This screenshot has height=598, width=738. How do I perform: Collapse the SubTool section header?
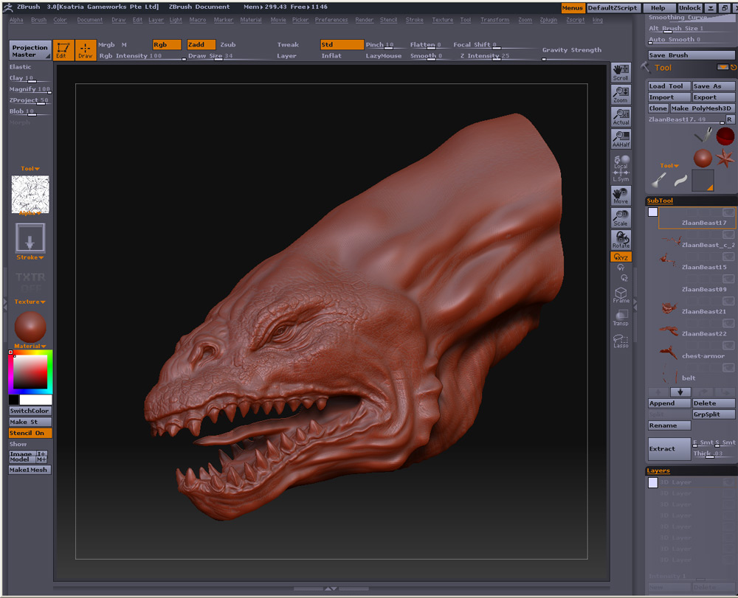tap(660, 201)
